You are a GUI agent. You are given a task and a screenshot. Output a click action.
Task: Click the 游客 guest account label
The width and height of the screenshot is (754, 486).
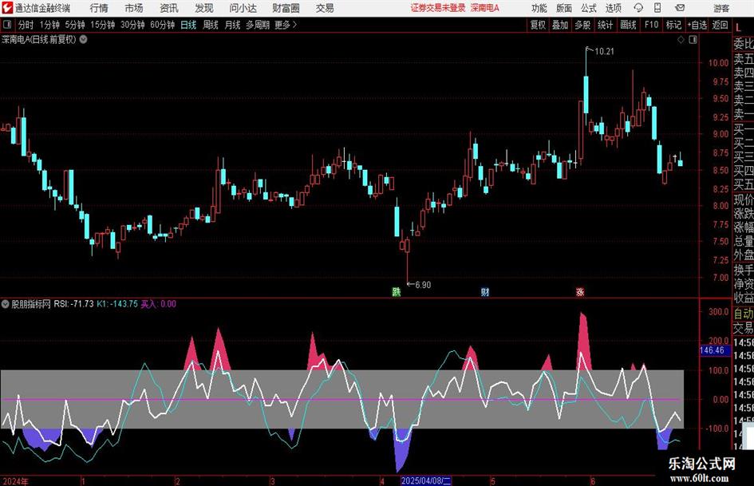(x=721, y=8)
